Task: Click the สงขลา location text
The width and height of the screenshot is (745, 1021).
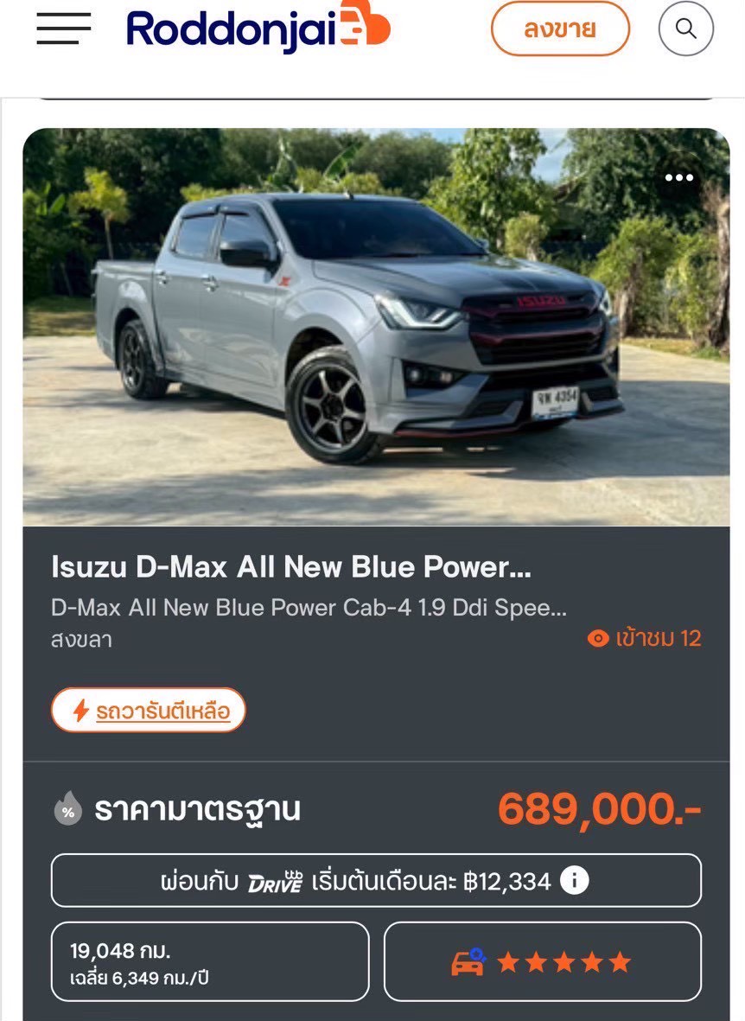Action: [x=81, y=640]
